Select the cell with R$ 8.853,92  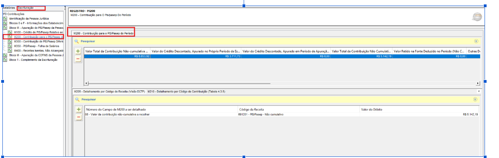[117, 56]
